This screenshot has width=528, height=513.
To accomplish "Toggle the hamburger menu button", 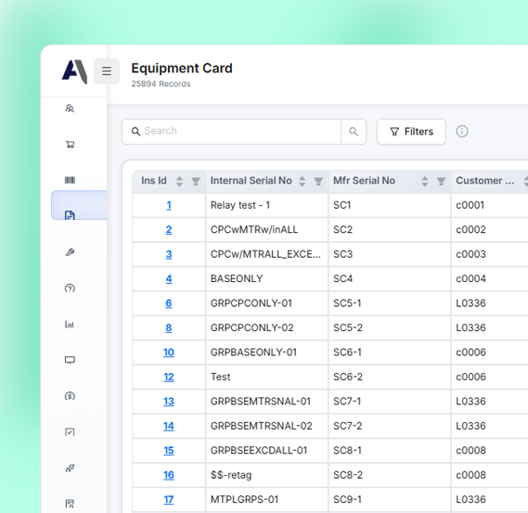I will click(107, 71).
